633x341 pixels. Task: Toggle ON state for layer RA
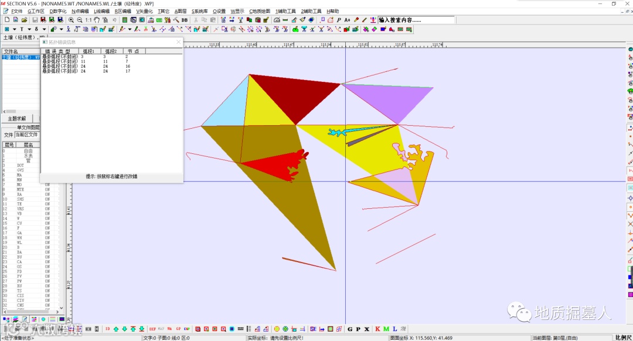[x=47, y=194]
